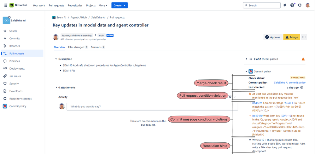Open Pull requests in top navigation
Screen dimensions: 315x154
pos(56,5)
